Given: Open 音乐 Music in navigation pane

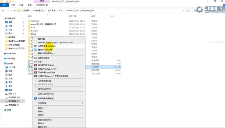Looking at the screenshot, I should tap(10, 86).
